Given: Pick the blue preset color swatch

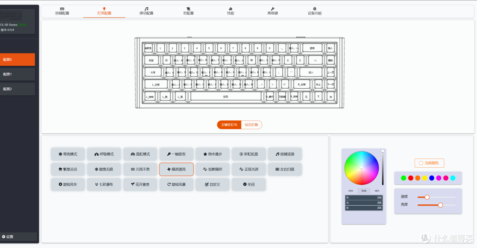Looking at the screenshot, I should point(432,178).
